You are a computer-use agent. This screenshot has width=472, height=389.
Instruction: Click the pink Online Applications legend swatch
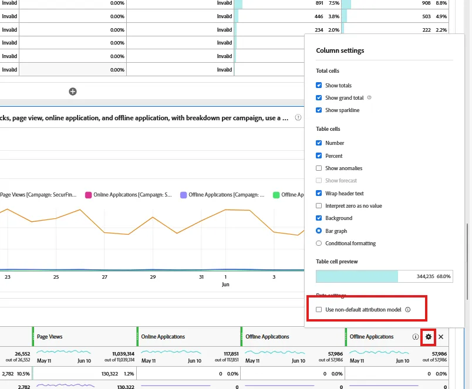click(x=88, y=195)
